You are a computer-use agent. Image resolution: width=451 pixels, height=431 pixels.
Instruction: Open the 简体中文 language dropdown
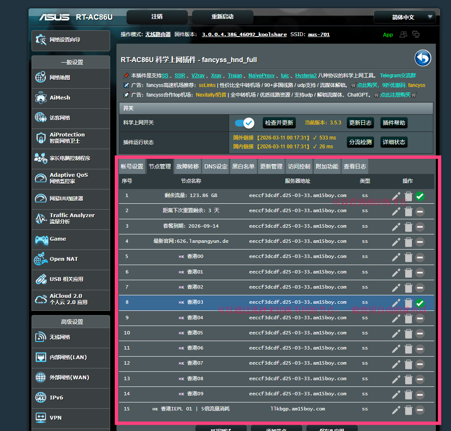click(x=404, y=17)
